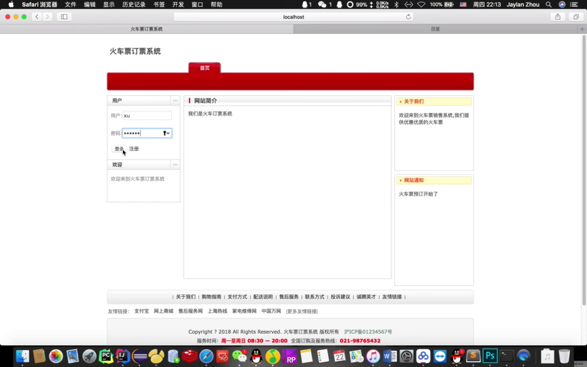Screen dimensions: 587x367
Task: Select the 火车票订票系统 browser tab
Action: click(x=146, y=29)
